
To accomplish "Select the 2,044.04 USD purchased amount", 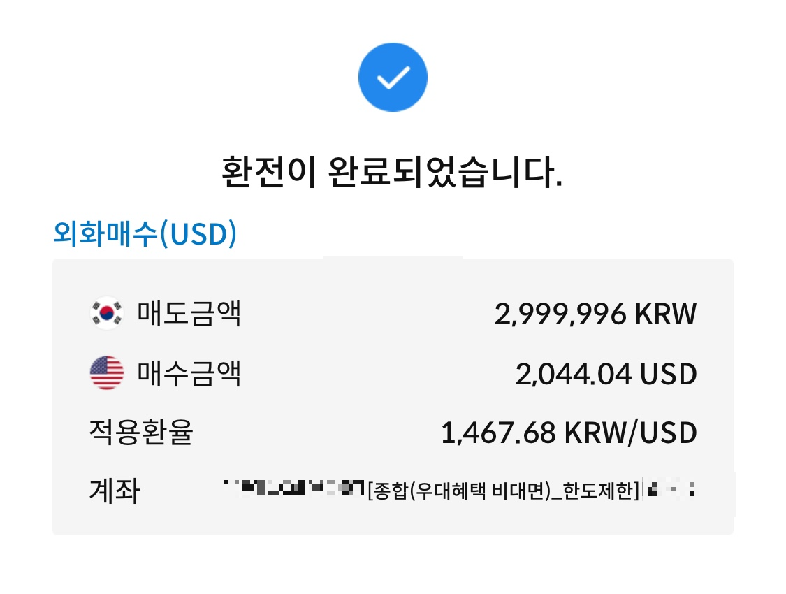I will 606,373.
